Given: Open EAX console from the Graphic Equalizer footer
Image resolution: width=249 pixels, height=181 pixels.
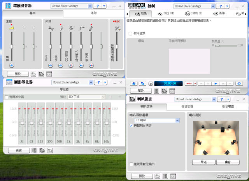Looking at the screenshot, I should (x=50, y=150).
